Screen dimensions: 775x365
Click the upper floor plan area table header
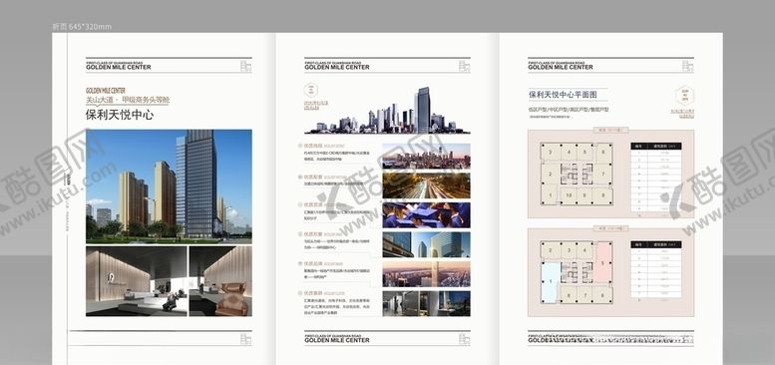656,147
